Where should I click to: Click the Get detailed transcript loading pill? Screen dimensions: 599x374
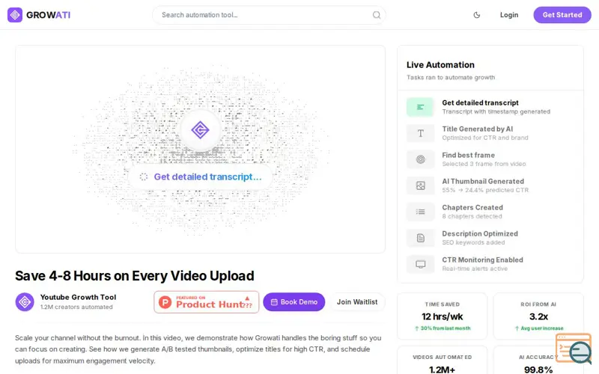coord(200,177)
